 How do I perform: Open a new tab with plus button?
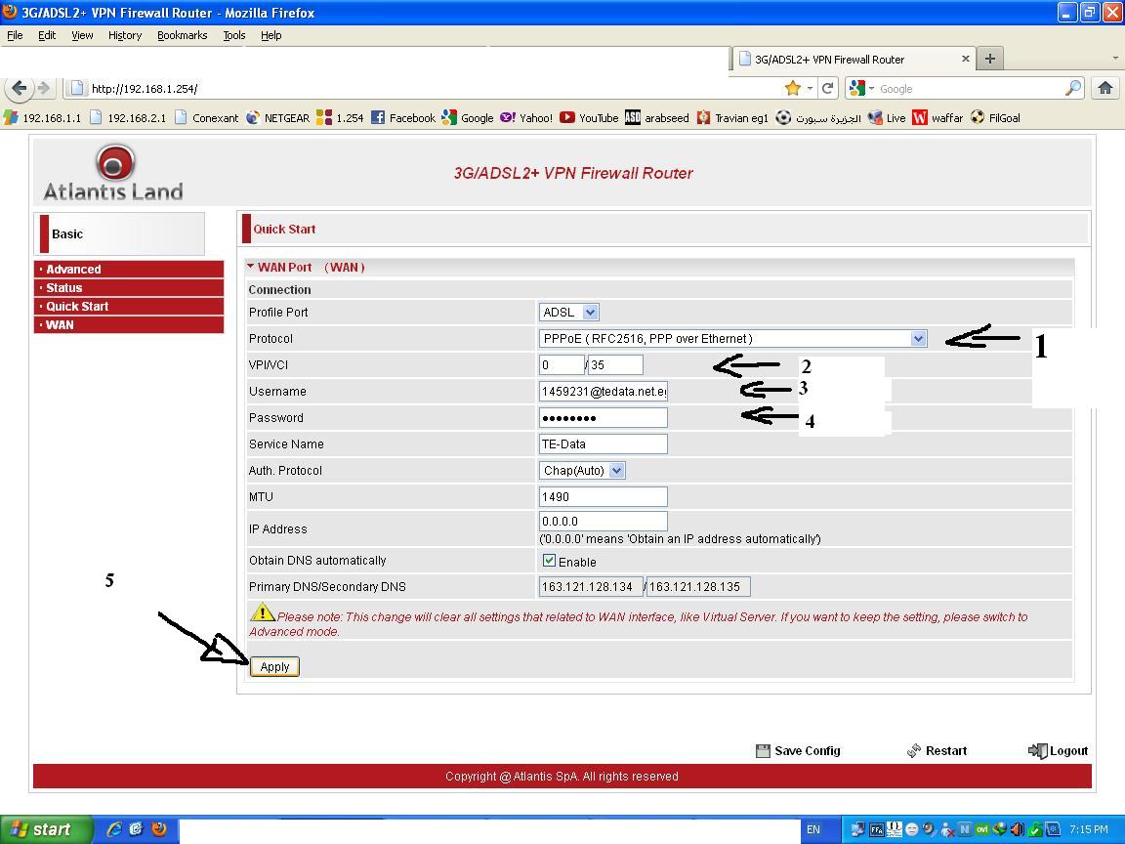(x=990, y=59)
